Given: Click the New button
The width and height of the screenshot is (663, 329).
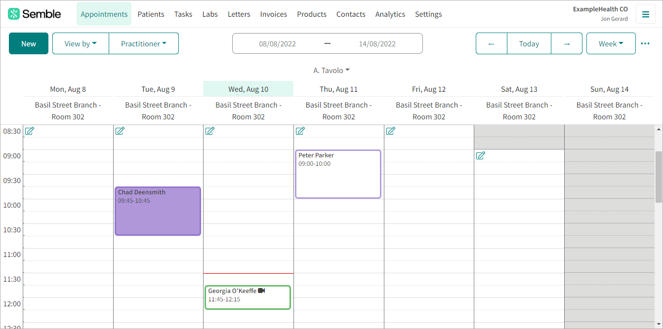Looking at the screenshot, I should coord(28,43).
